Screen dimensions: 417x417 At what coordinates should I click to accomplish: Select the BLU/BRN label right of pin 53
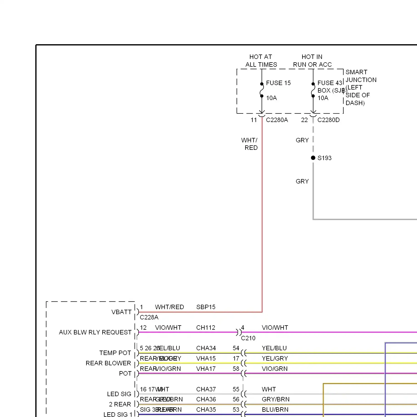275,409
